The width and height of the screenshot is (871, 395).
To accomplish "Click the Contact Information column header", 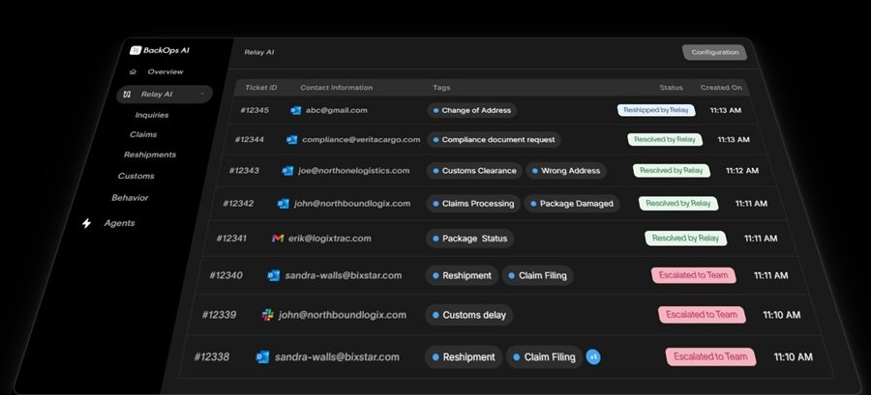I will point(337,88).
